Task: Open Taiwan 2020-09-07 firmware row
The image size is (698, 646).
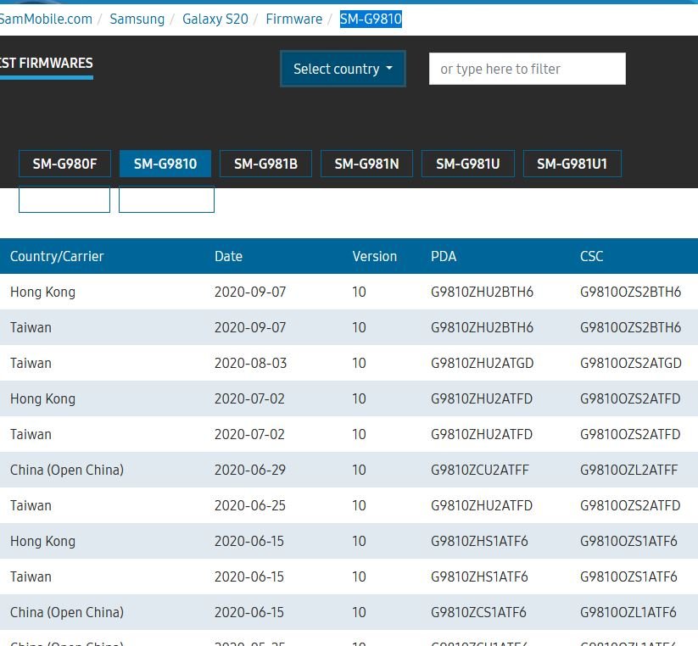Action: click(x=349, y=327)
